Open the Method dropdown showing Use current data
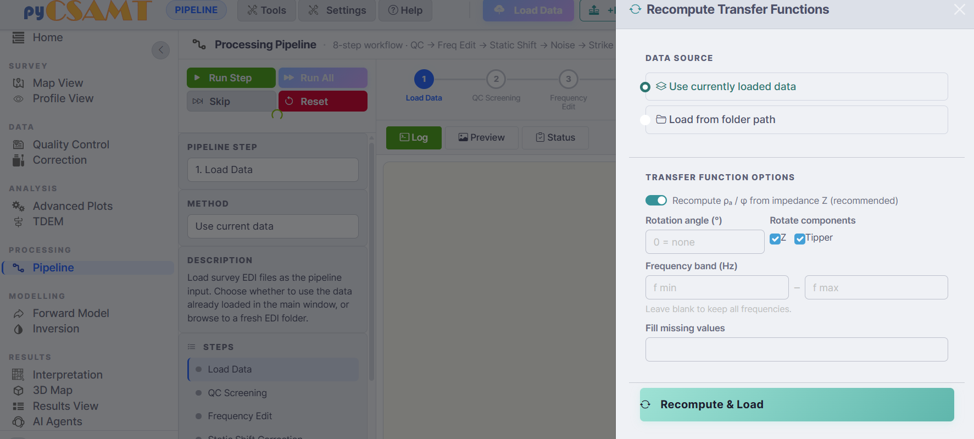This screenshot has height=439, width=974. coord(273,226)
